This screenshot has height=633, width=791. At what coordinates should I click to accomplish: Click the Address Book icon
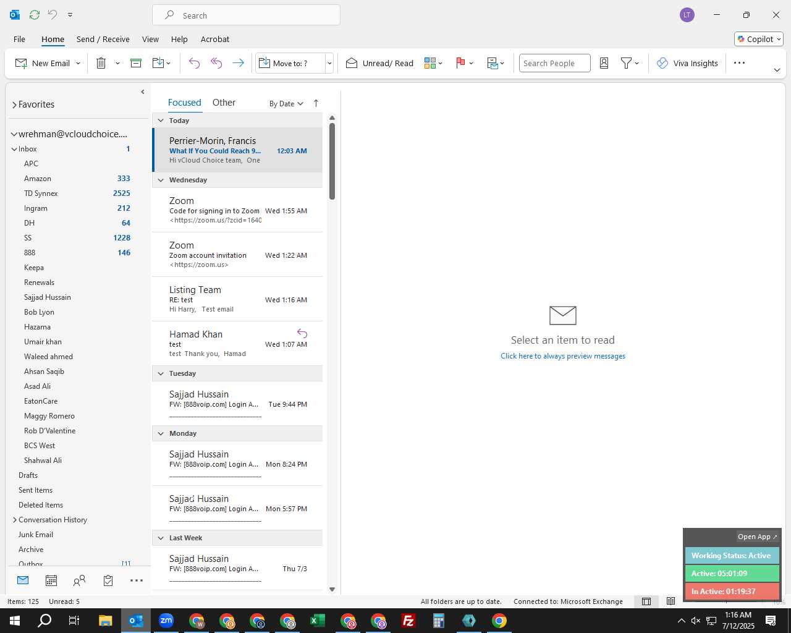[x=604, y=63]
